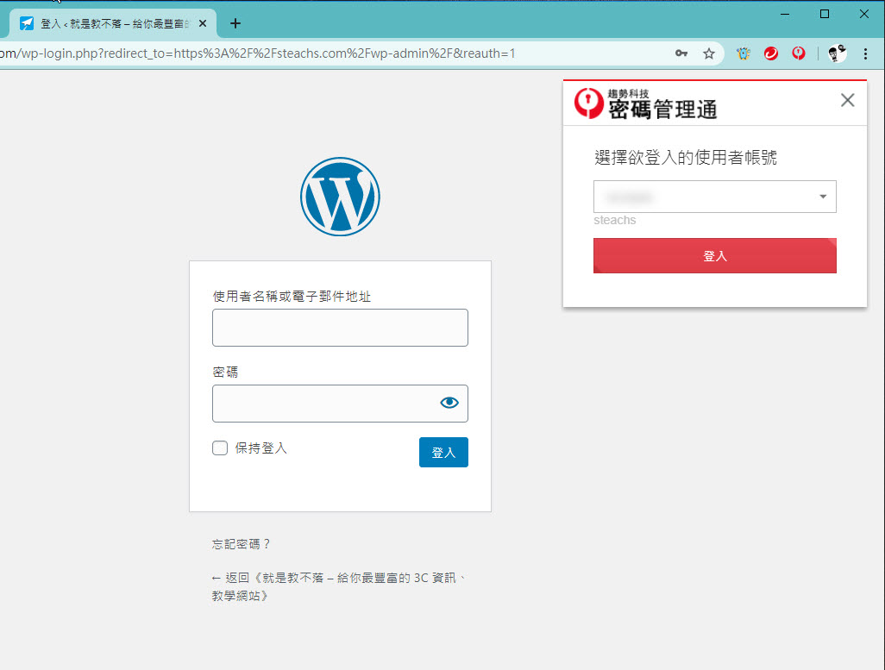Click the saved-password key icon in address bar

click(x=681, y=53)
